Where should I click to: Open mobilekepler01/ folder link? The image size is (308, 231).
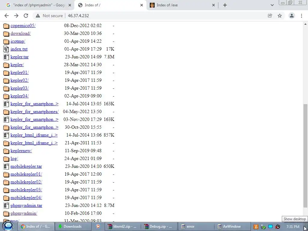tap(26, 174)
